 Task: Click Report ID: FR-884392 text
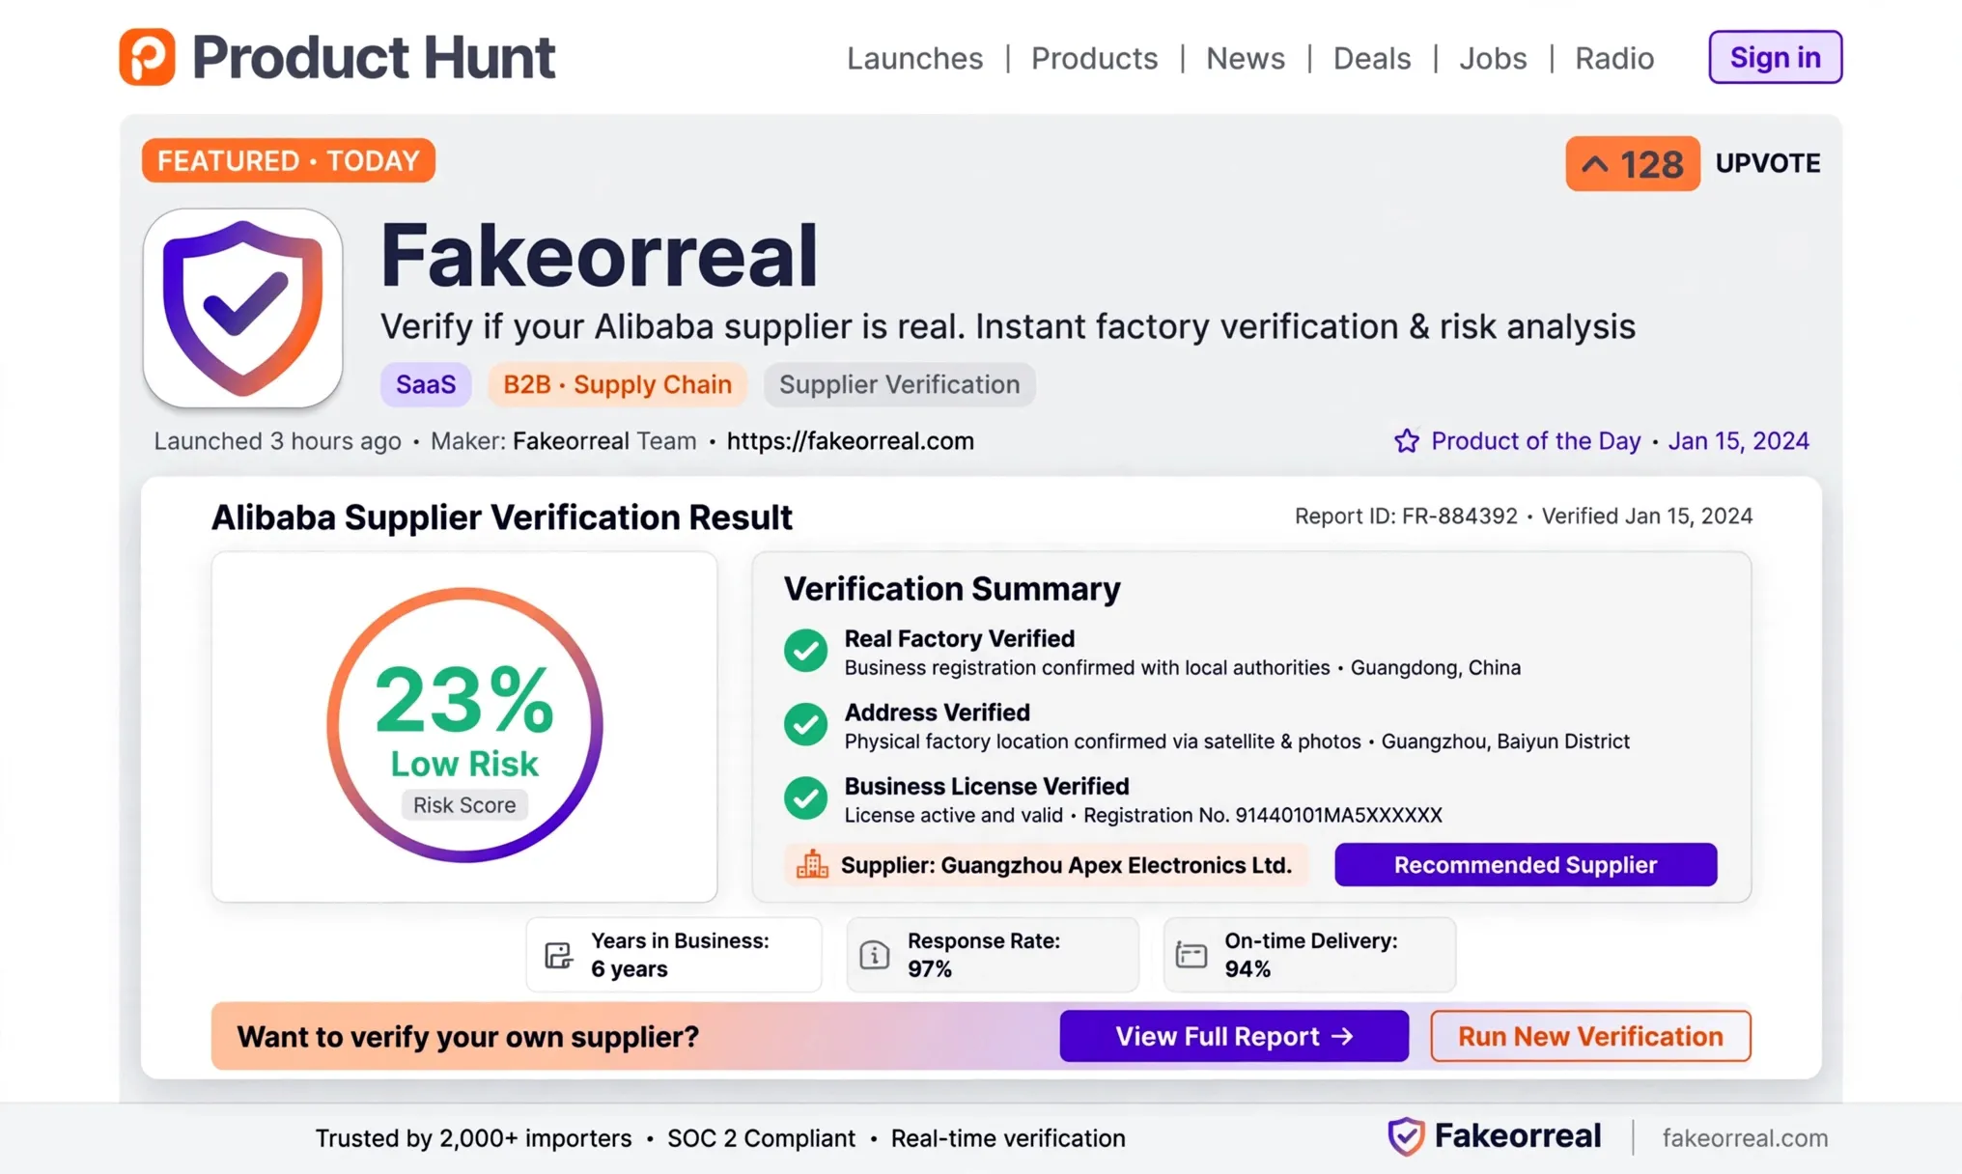1406,517
